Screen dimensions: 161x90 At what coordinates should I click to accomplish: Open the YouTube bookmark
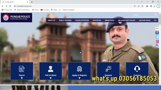45,10
